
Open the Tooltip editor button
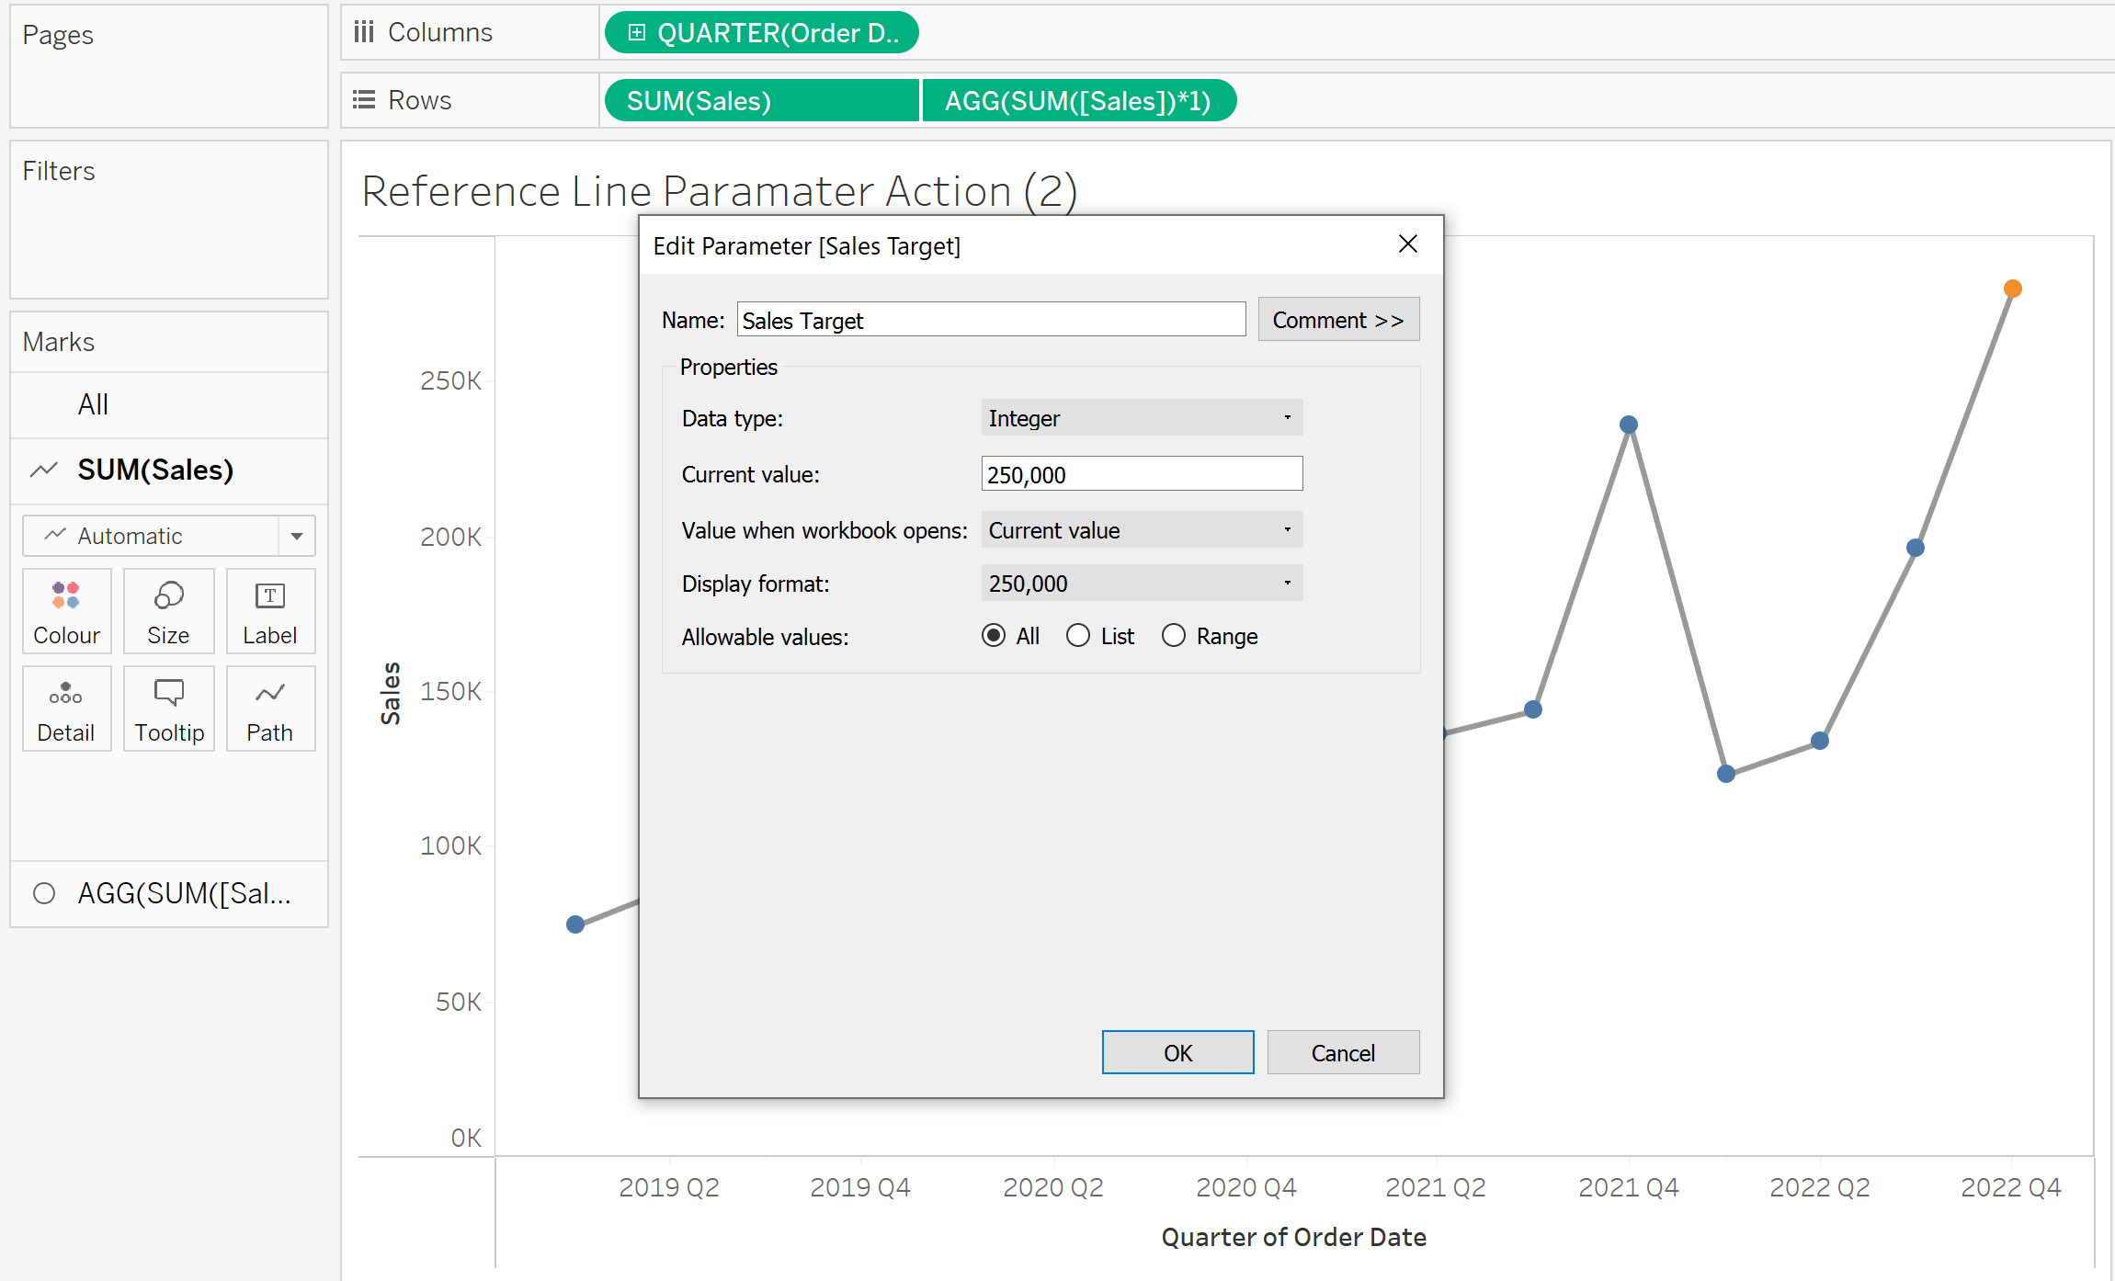coord(168,709)
